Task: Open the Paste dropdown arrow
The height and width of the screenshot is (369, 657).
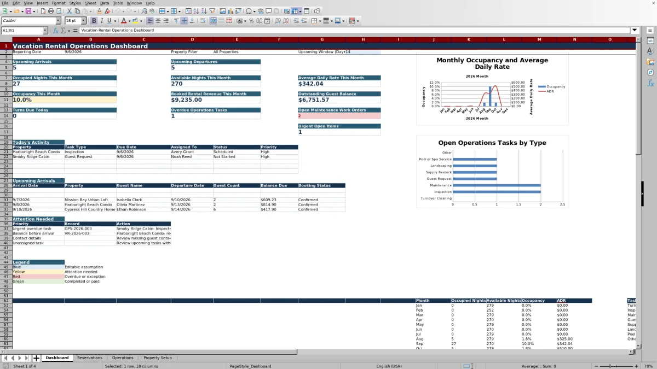Action: 90,11
